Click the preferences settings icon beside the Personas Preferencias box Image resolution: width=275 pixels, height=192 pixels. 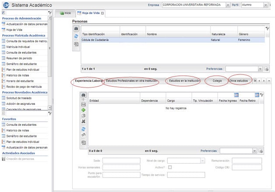point(266,69)
